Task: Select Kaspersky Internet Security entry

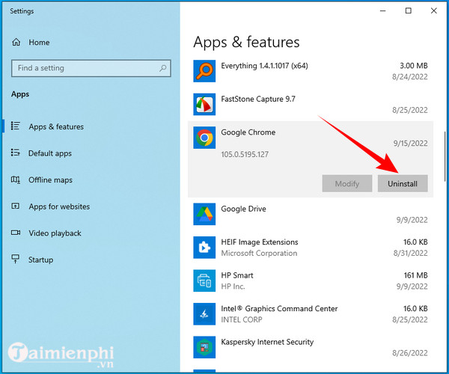Action: (x=311, y=347)
